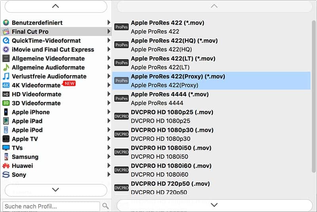Screen dimensions: 317x212
Task: Open the Allgemeine Audioformate category
Action: [x=56, y=67]
